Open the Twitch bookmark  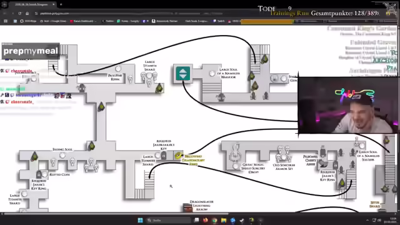(219, 21)
